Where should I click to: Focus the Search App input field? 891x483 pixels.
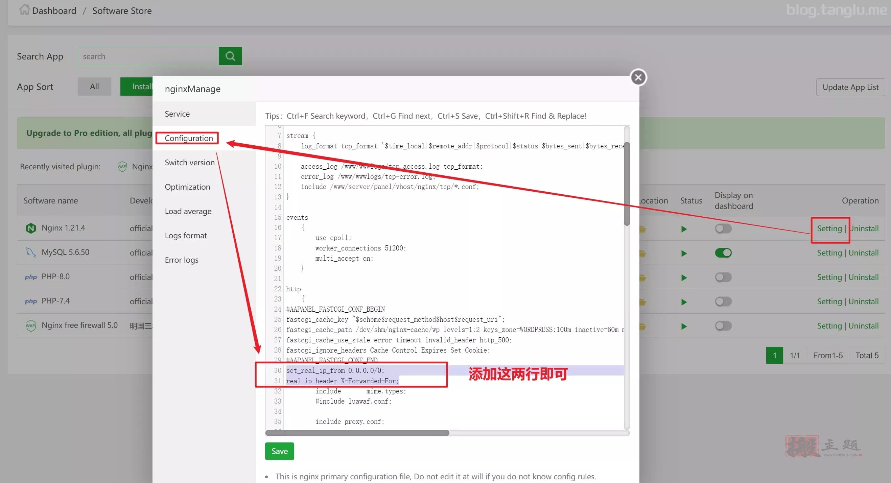[148, 56]
